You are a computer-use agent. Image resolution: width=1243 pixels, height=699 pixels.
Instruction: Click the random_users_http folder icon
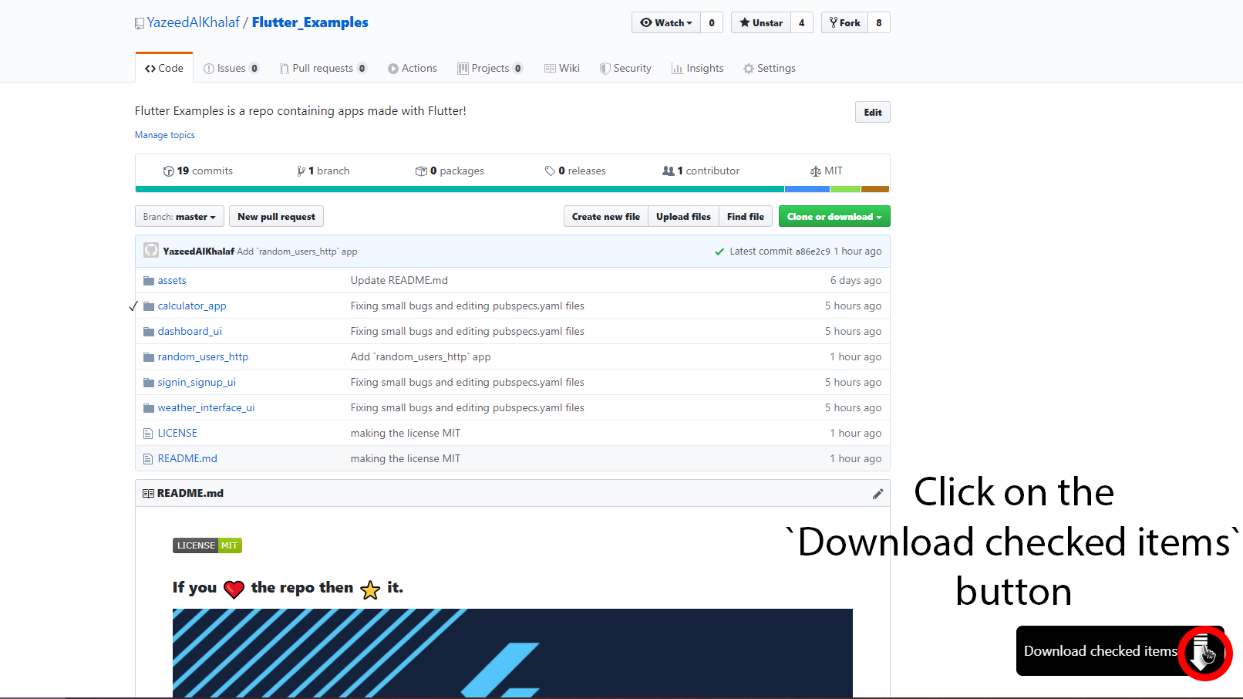click(x=149, y=357)
